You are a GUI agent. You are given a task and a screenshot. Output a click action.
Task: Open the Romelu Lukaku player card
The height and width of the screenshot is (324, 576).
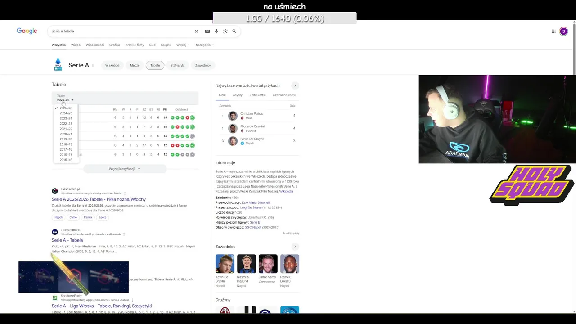289,271
